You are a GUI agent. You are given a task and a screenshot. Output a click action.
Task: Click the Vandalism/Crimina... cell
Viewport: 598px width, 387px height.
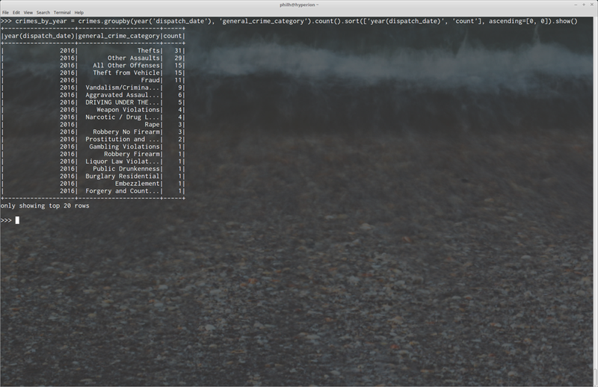point(123,87)
